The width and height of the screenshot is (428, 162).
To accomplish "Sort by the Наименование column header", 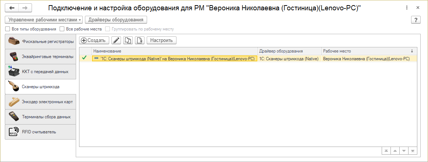I will click(175, 51).
